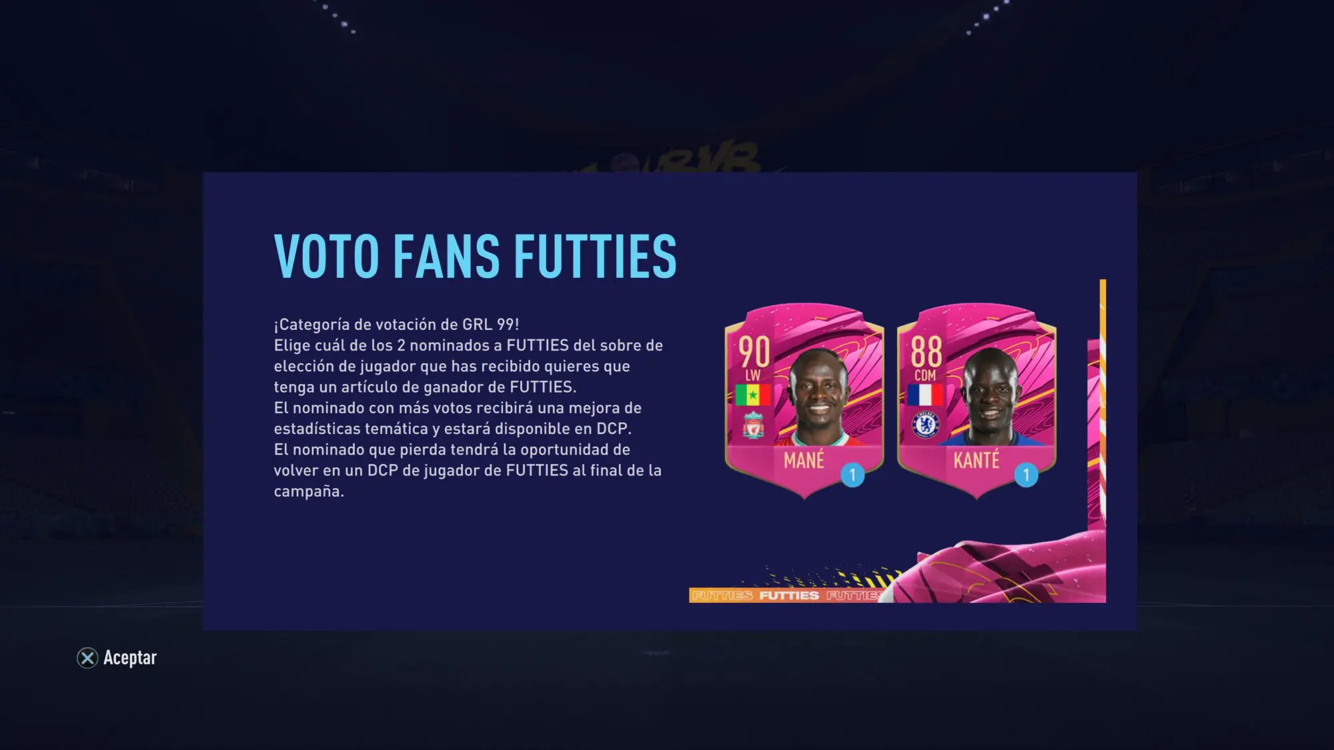Click the blue 1 badge on Kanté card
The image size is (1334, 750).
tap(1026, 475)
